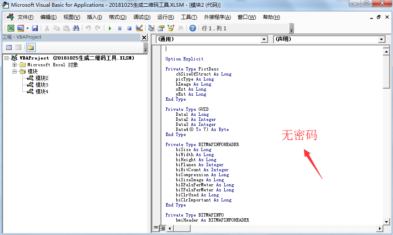Select module 模块4 in the tree
Image resolution: width=393 pixels, height=235 pixels.
point(42,92)
